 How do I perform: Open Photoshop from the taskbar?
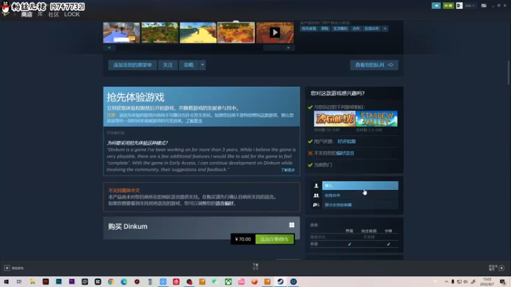(x=59, y=282)
